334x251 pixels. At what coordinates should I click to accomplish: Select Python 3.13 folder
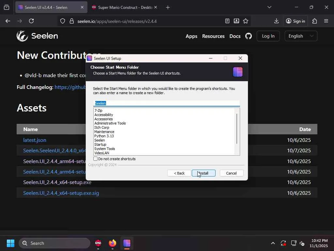pyautogui.click(x=104, y=136)
